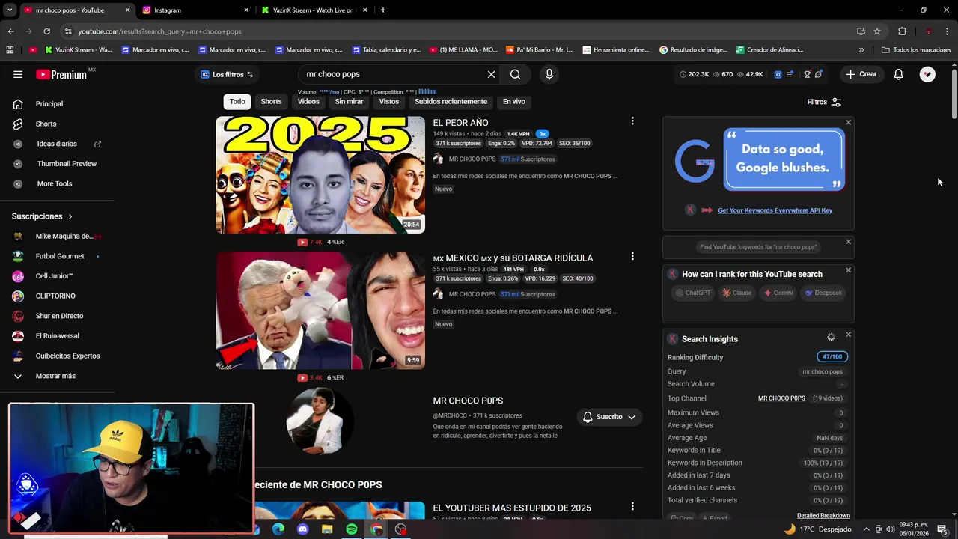The width and height of the screenshot is (958, 539).
Task: Open Get Your Keywords Everywhere API Key link
Action: tap(775, 210)
